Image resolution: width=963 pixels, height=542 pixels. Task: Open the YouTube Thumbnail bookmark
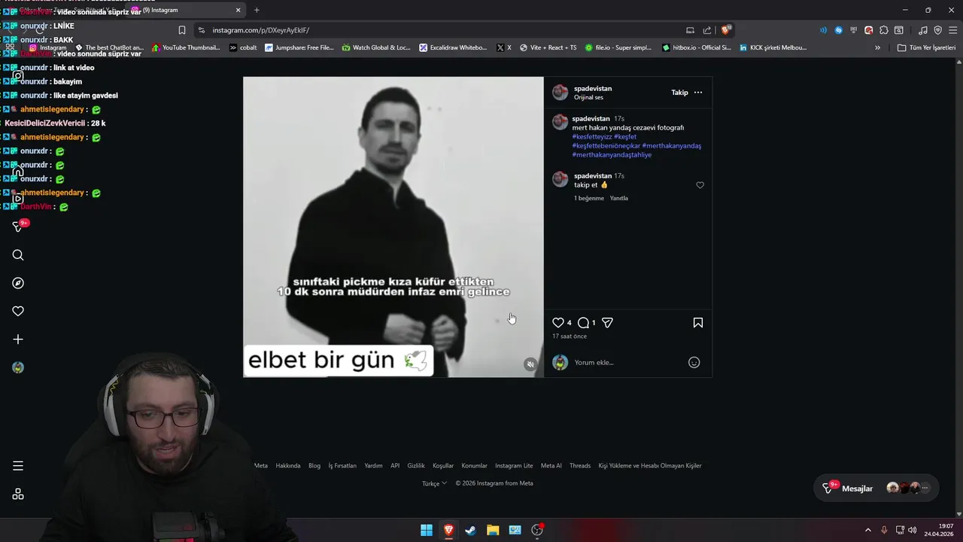coord(186,47)
